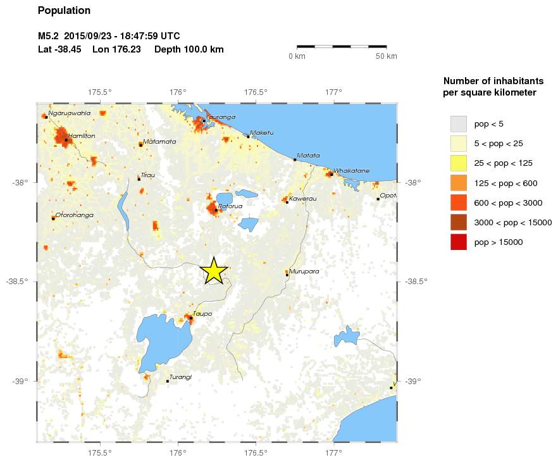
Task: Click the 'Tauranga' city label
Action: [221, 116]
